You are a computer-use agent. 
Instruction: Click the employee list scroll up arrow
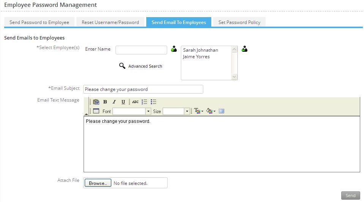click(x=234, y=49)
